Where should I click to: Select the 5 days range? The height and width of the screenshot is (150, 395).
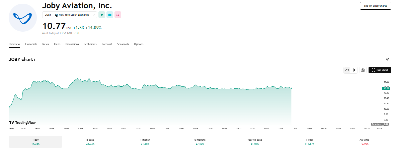coord(90,142)
